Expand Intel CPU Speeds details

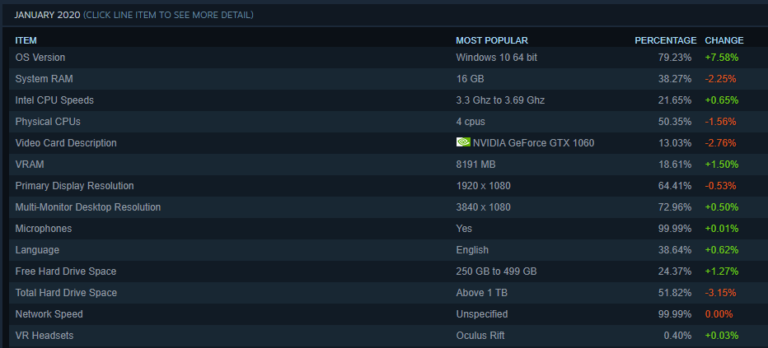point(54,100)
